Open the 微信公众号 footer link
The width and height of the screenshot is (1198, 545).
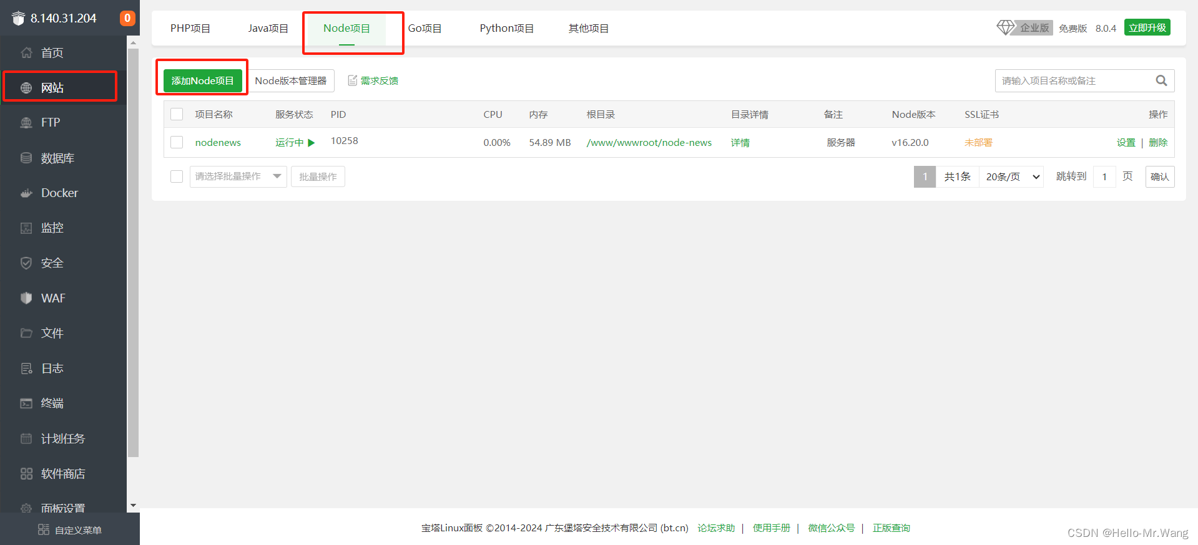(832, 528)
